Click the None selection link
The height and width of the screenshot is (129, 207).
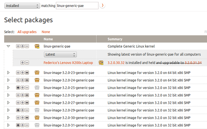46,32
